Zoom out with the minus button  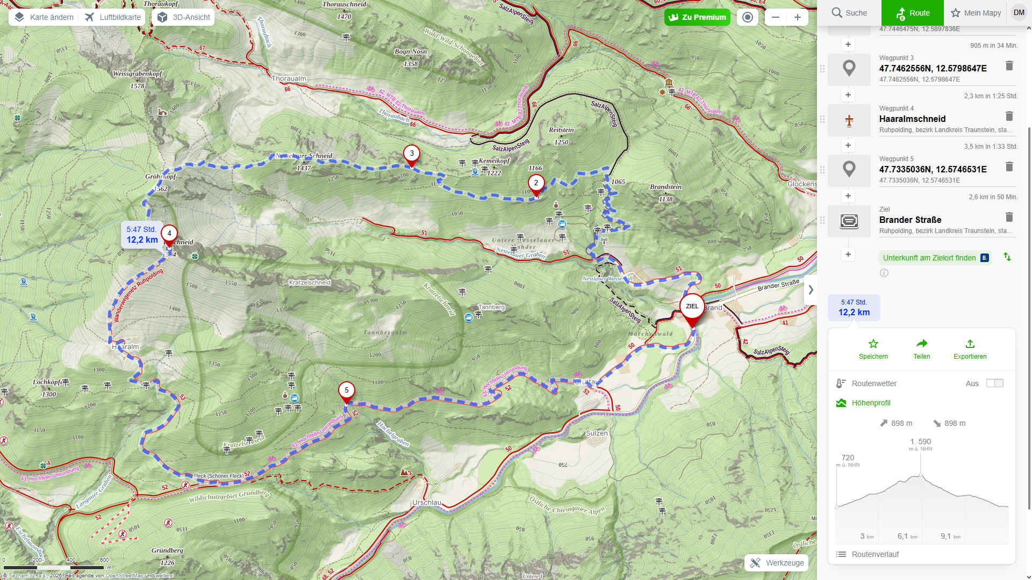click(x=775, y=17)
